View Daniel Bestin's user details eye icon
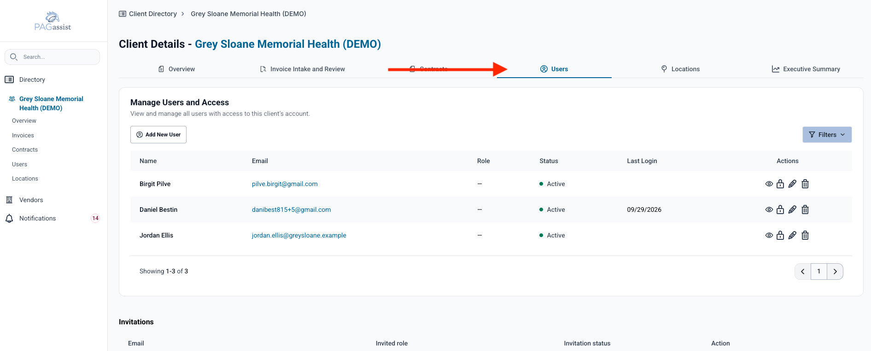 point(769,209)
